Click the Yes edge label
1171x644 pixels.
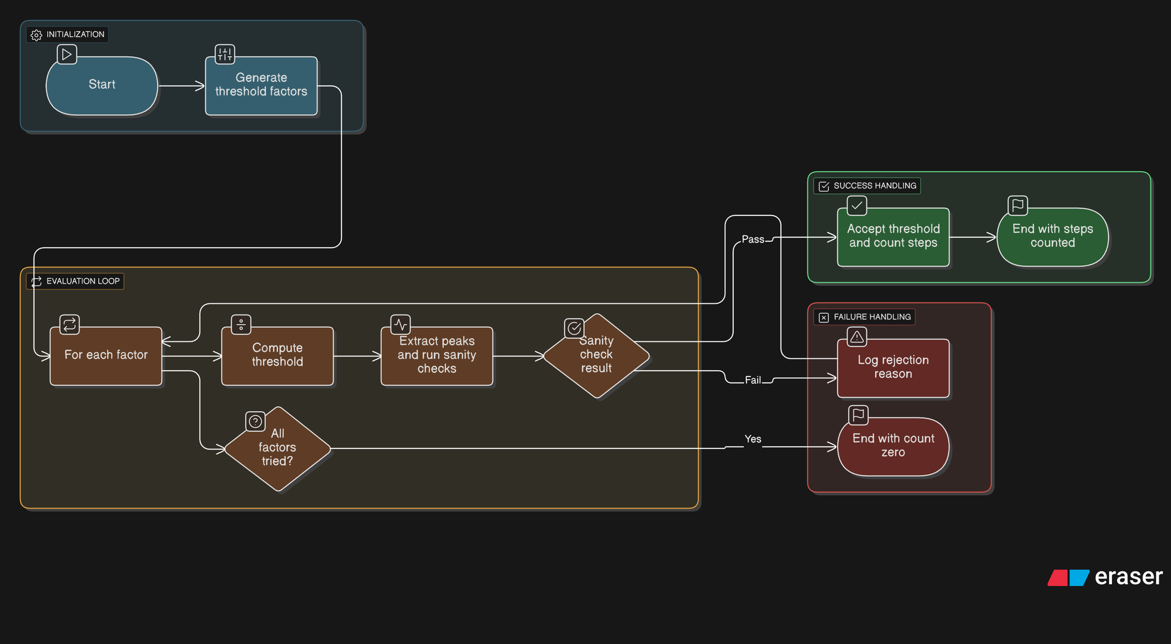(752, 439)
